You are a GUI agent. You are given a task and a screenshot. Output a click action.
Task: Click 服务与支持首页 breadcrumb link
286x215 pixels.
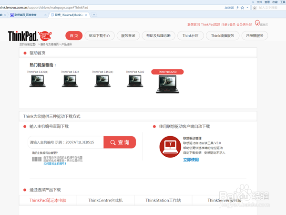(50, 44)
